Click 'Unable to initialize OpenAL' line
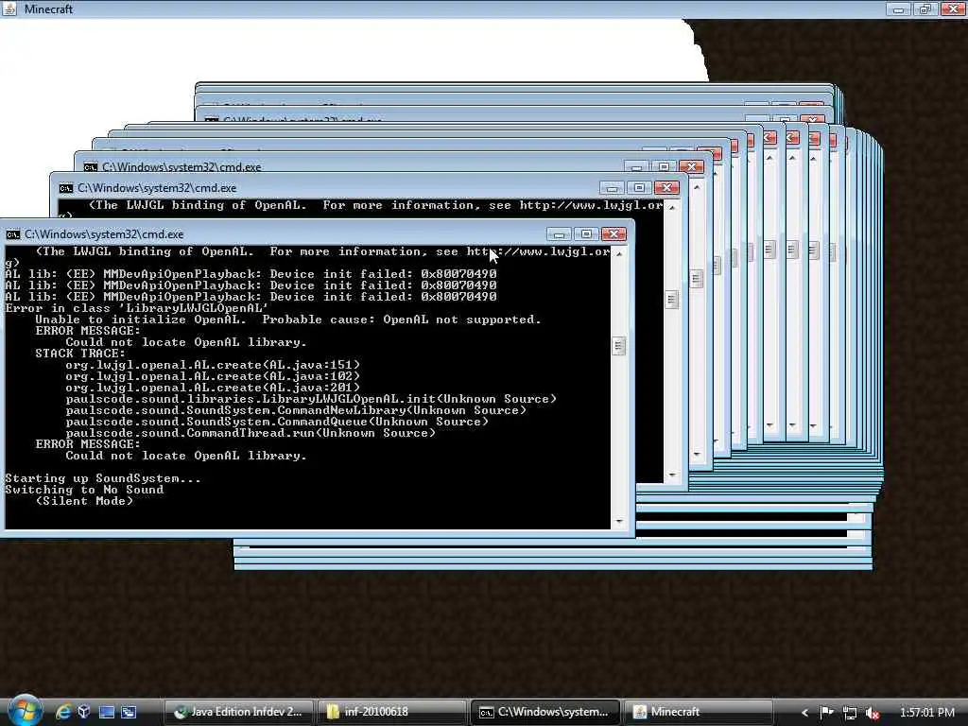The height and width of the screenshot is (726, 968). coord(288,320)
